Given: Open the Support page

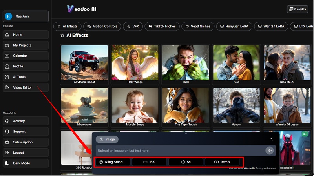Looking at the screenshot, I should tap(26, 131).
